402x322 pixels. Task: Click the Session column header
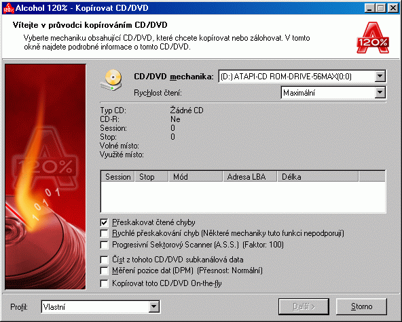pos(117,177)
